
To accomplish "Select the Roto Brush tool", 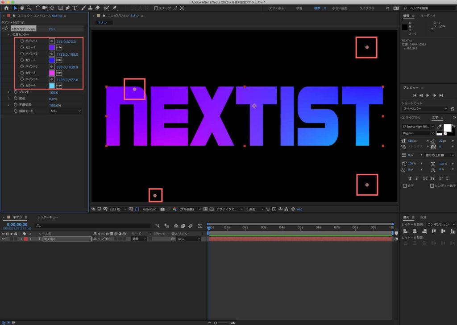I will [106, 8].
